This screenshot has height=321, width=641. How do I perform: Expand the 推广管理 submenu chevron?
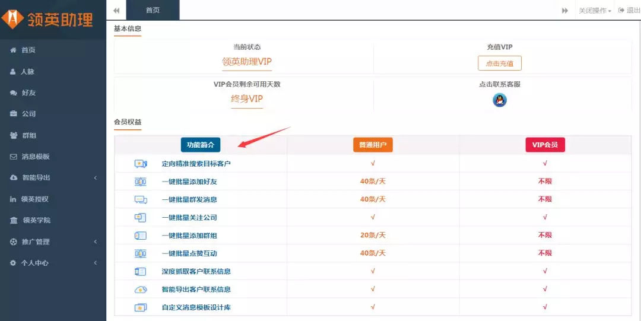coord(95,241)
